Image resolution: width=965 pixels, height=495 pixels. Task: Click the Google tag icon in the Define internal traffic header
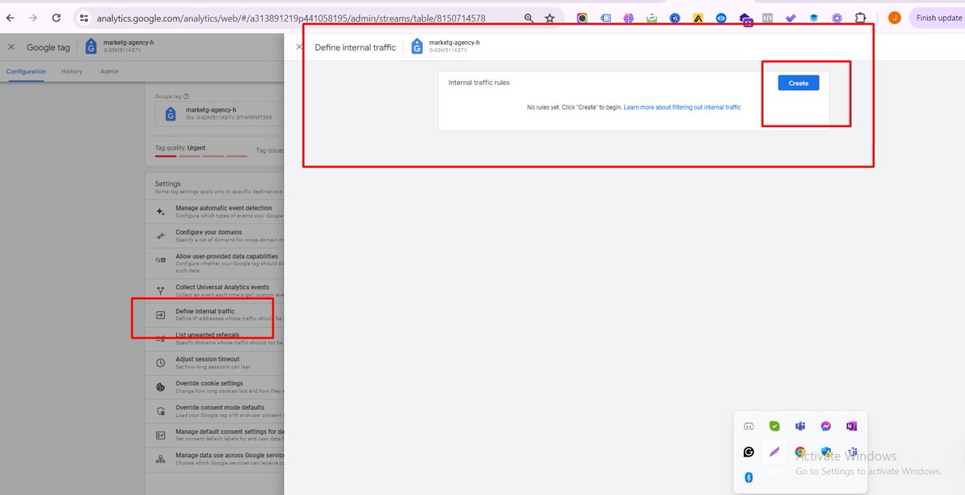pyautogui.click(x=417, y=47)
